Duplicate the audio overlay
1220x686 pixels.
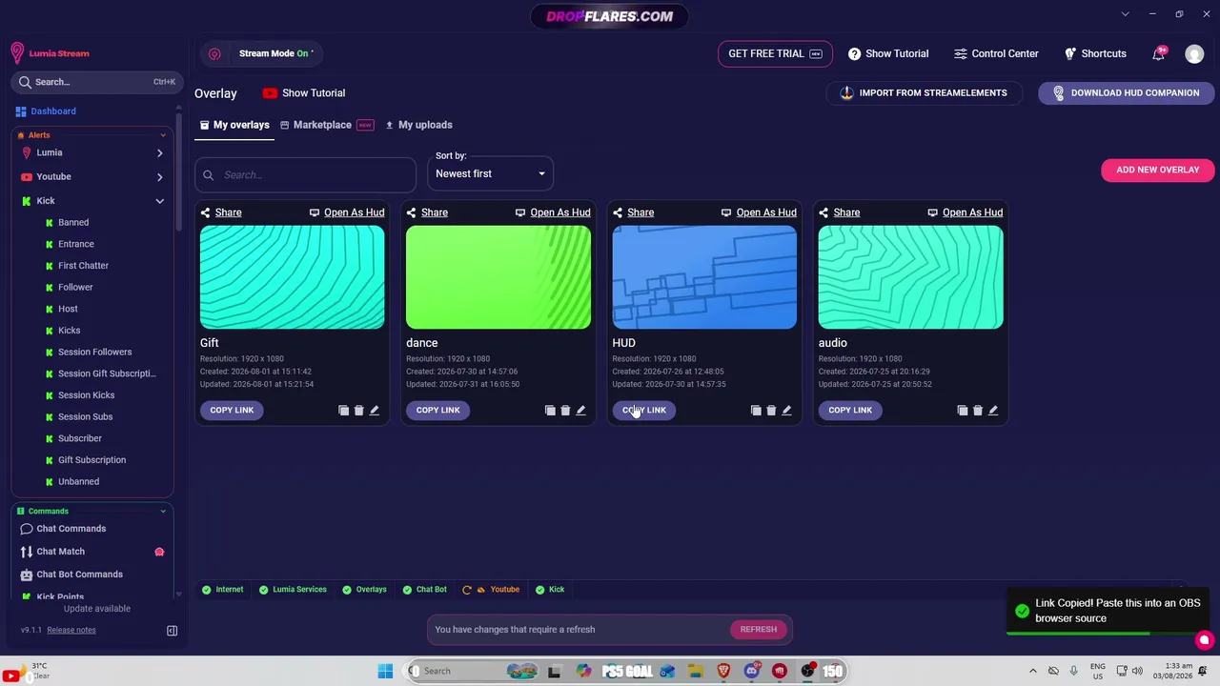963,411
